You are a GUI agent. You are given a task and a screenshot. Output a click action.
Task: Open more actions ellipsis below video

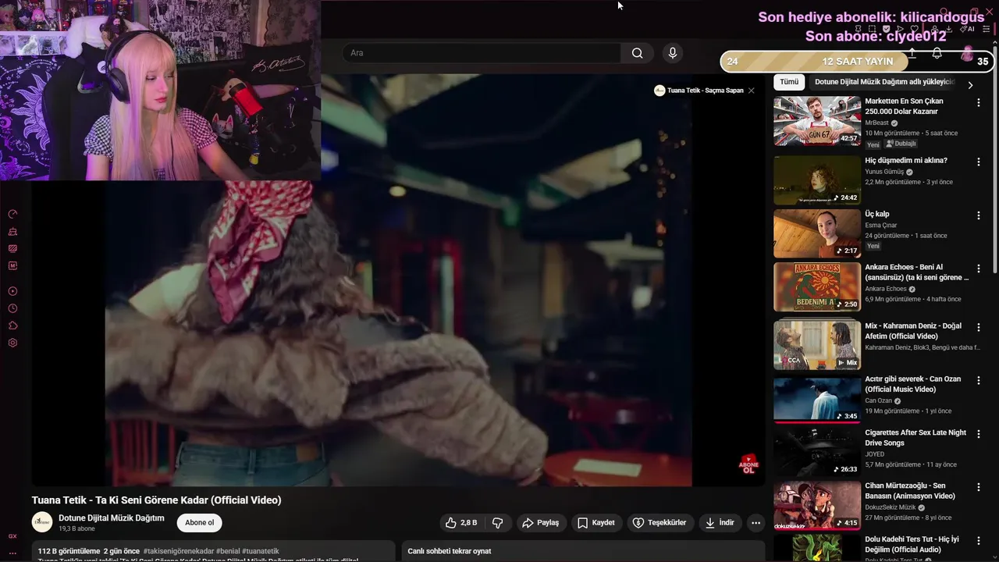click(755, 523)
